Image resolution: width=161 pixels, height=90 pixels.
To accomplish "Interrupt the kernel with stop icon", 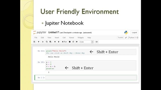I will coord(70,42).
